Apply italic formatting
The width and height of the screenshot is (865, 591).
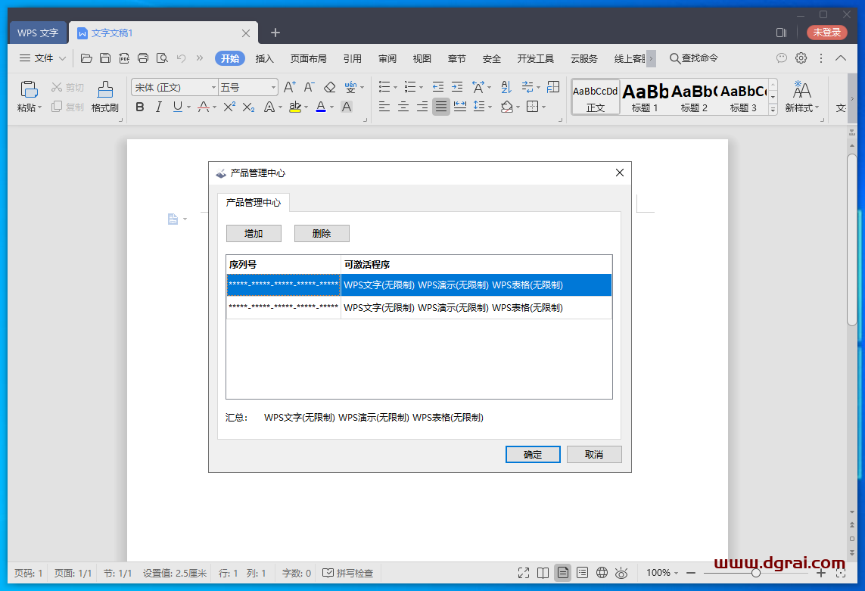click(159, 107)
